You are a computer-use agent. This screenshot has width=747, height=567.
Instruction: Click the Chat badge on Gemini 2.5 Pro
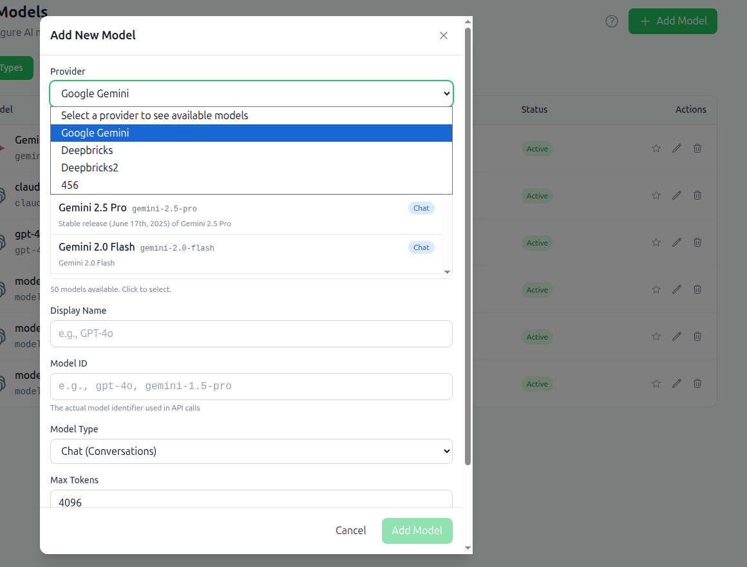point(421,208)
